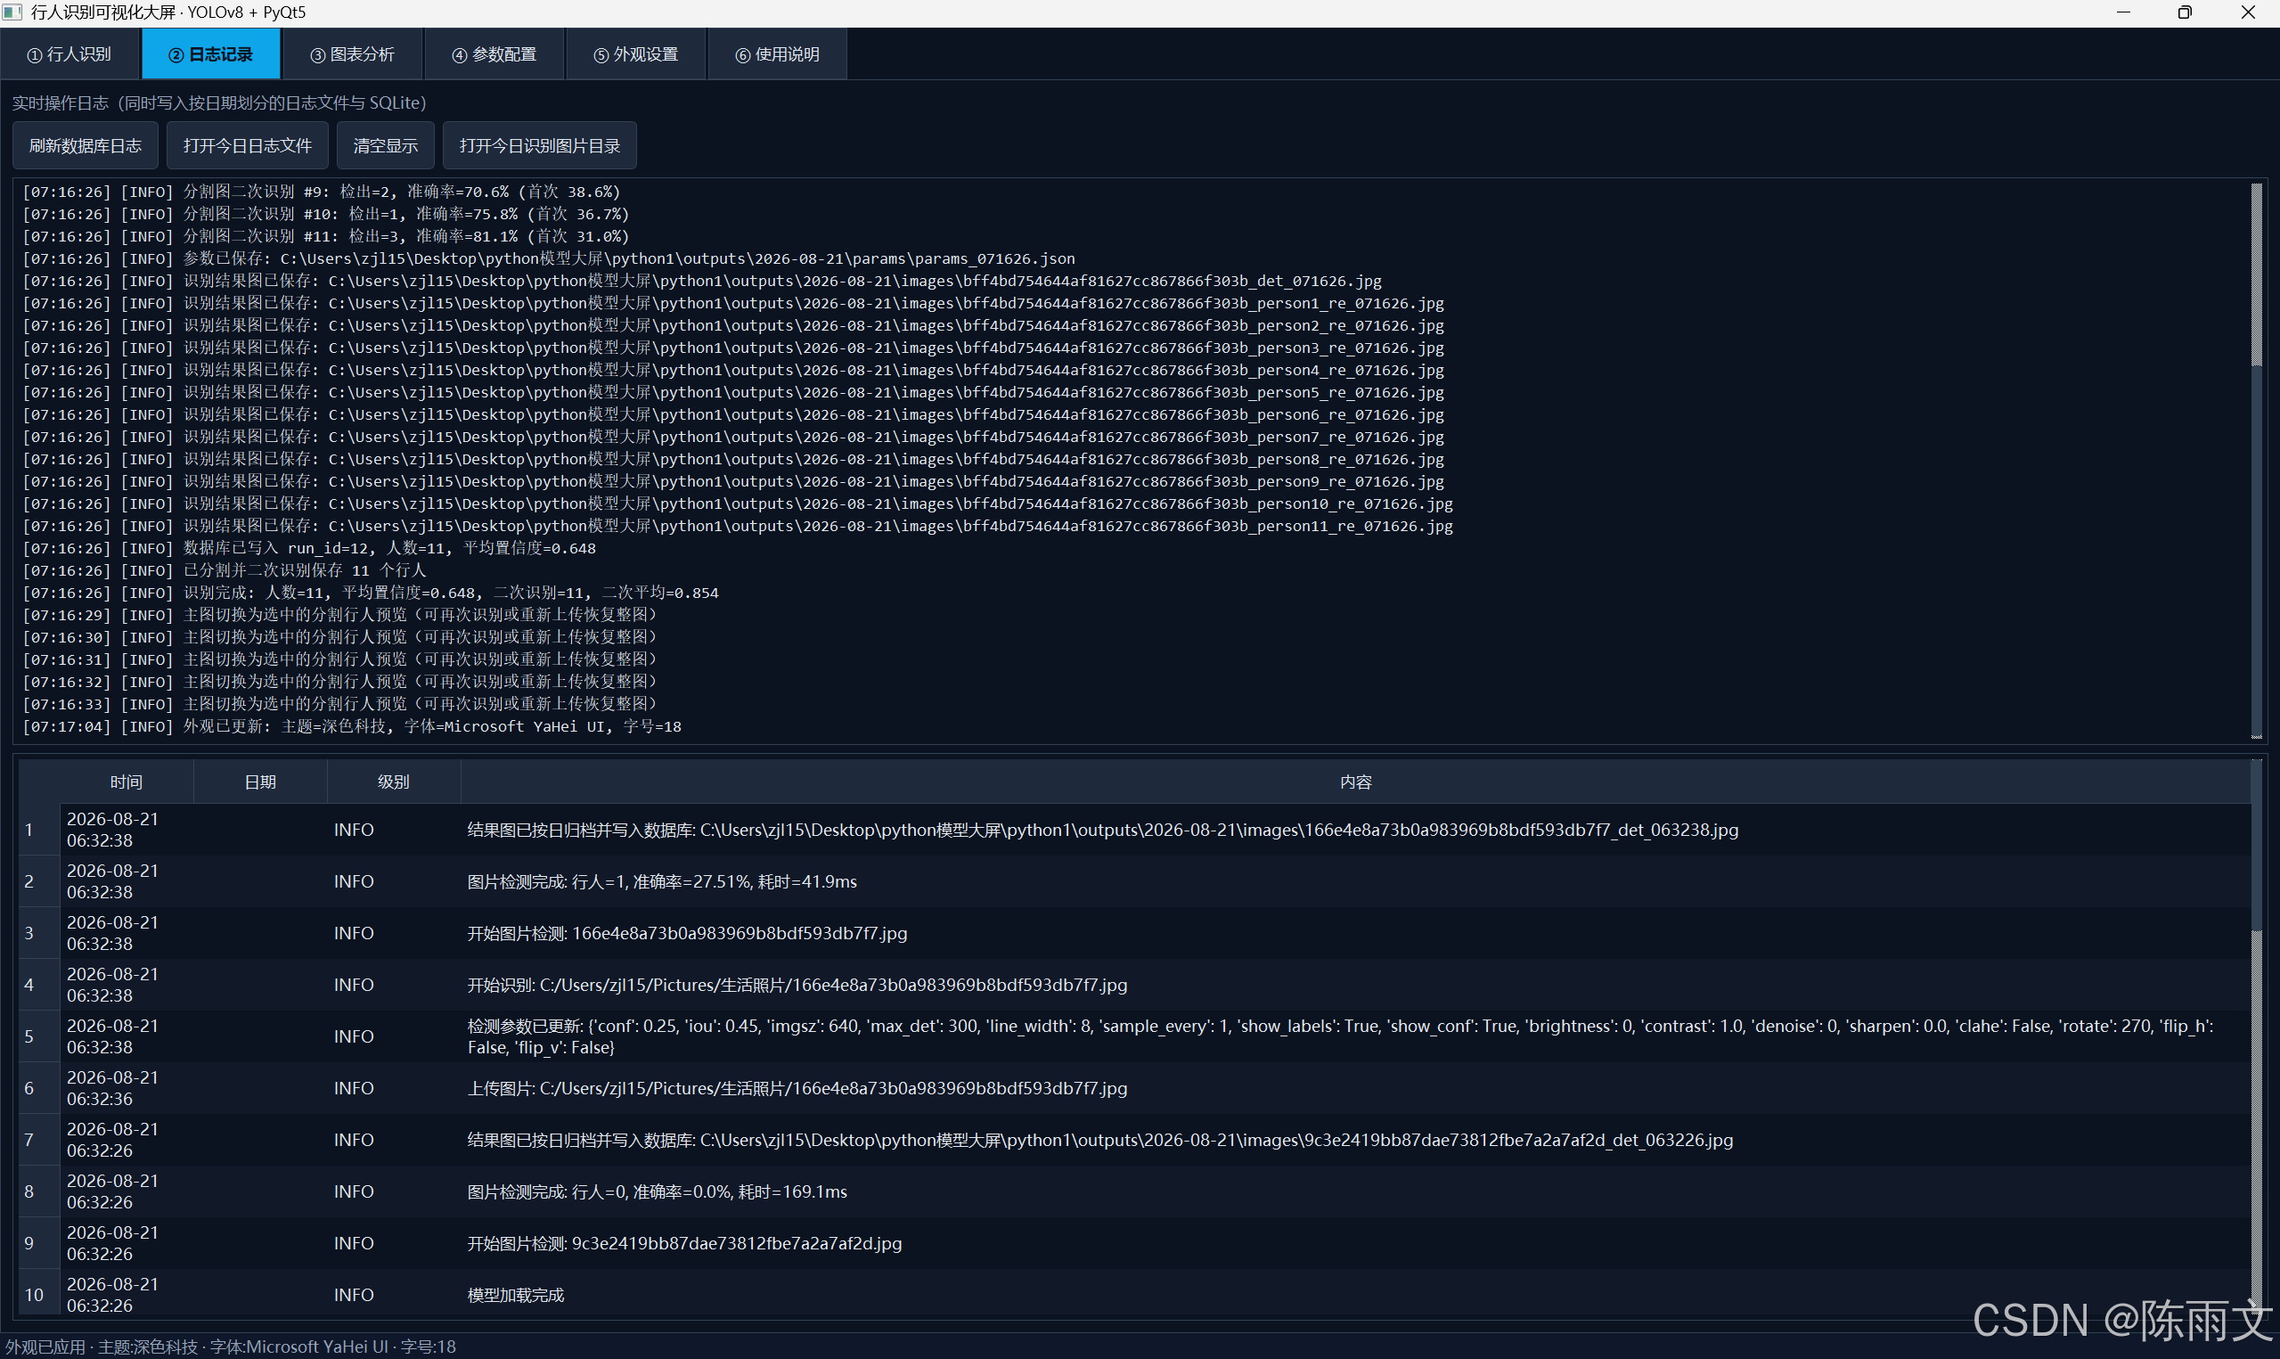This screenshot has height=1359, width=2280.
Task: Click the 内容 column header
Action: (1355, 782)
